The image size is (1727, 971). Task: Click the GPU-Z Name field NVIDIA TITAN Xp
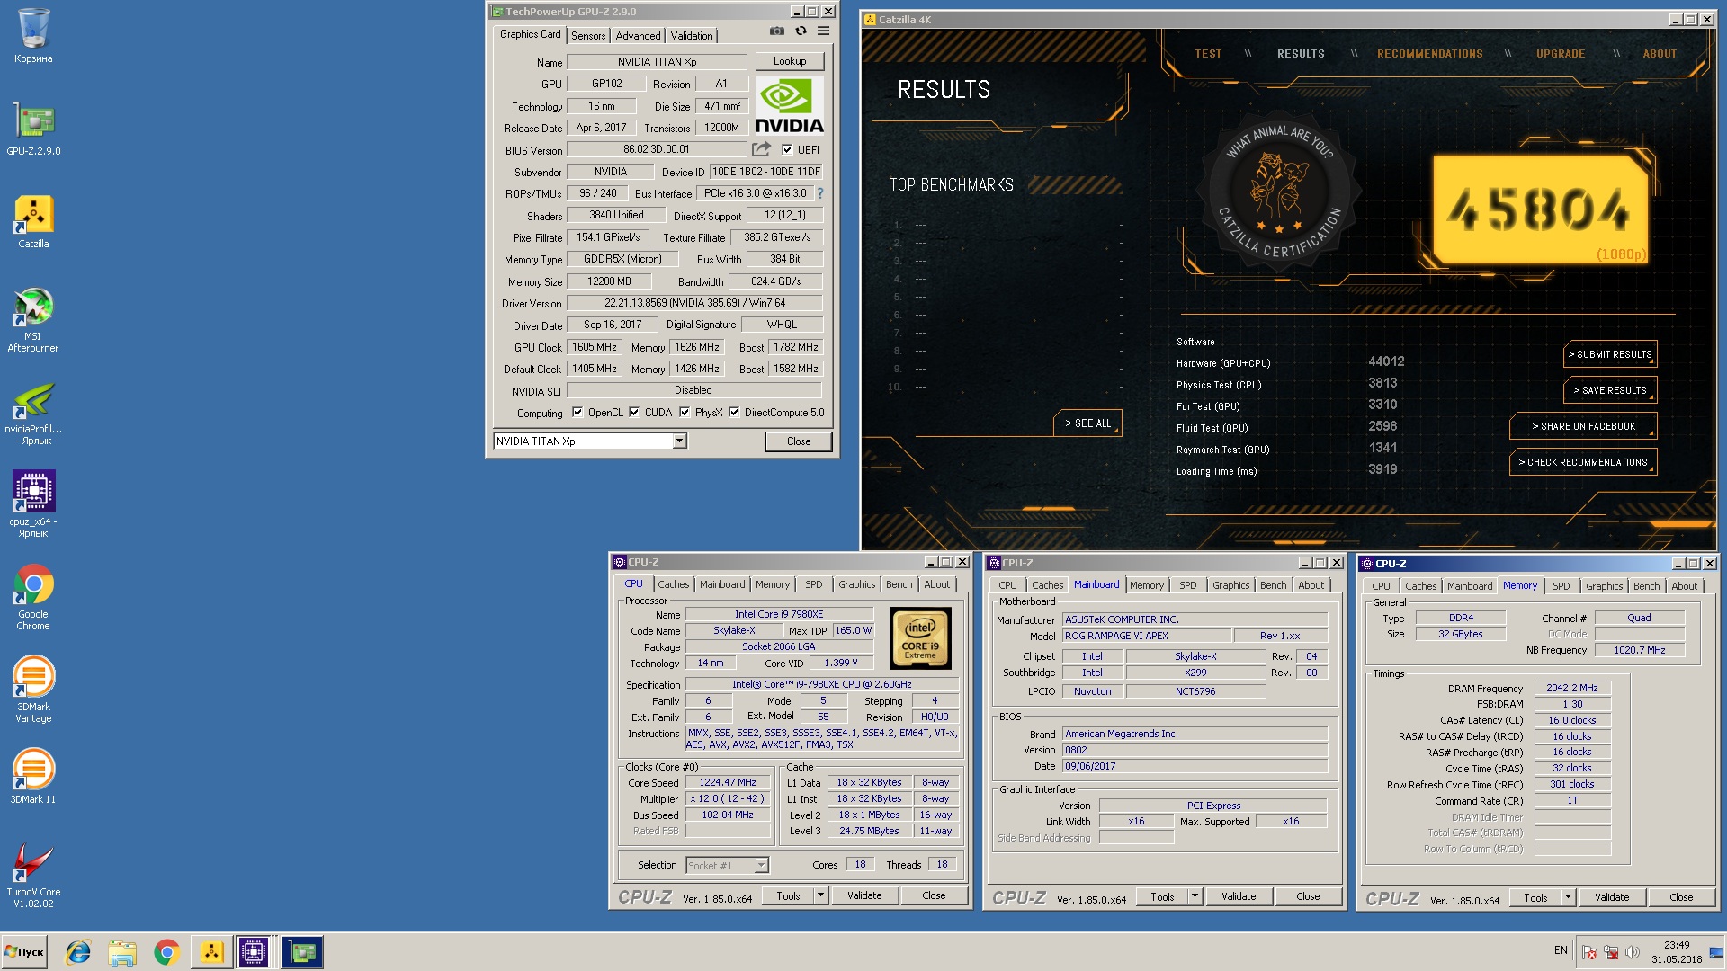657,62
